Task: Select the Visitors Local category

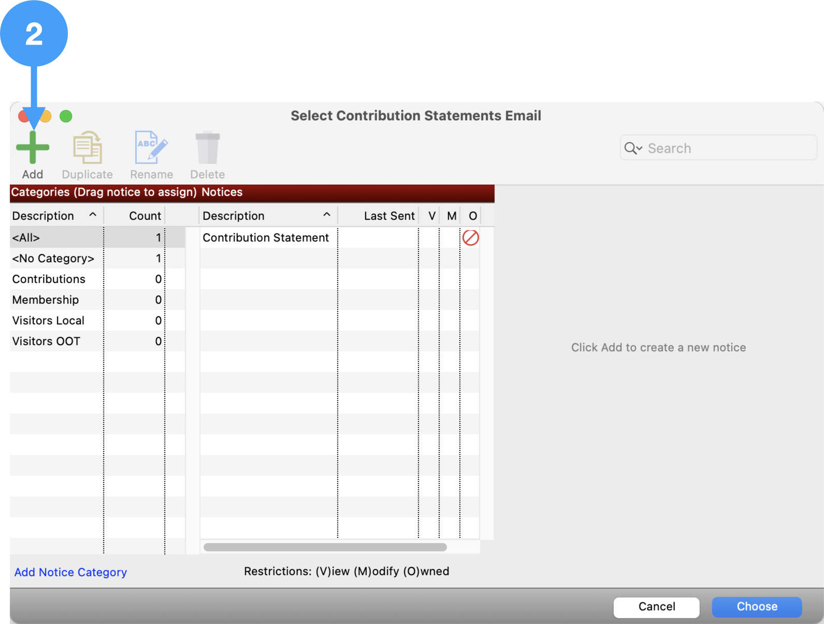Action: coord(97,320)
